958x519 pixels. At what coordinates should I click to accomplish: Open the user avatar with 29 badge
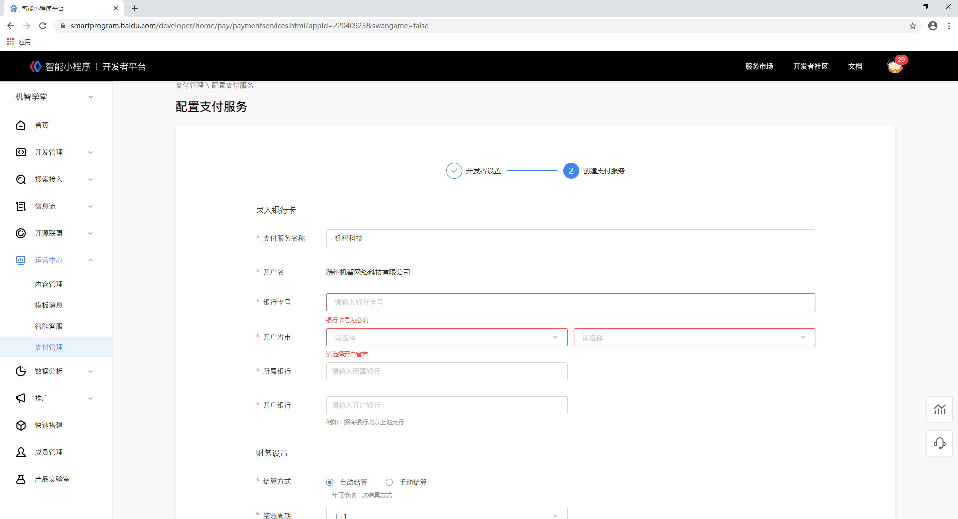pyautogui.click(x=895, y=66)
